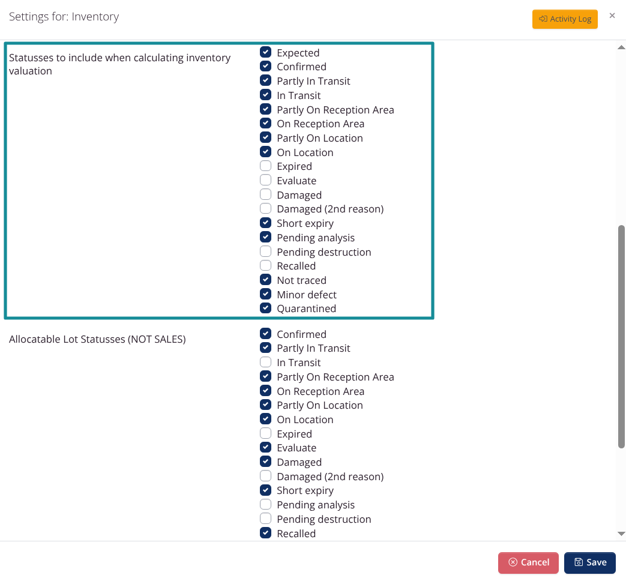
Task: Enable Pending analysis in Allocatable Lot Statuses
Action: [x=265, y=504]
